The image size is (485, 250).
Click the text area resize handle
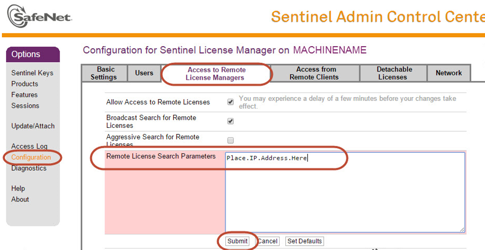(462, 229)
